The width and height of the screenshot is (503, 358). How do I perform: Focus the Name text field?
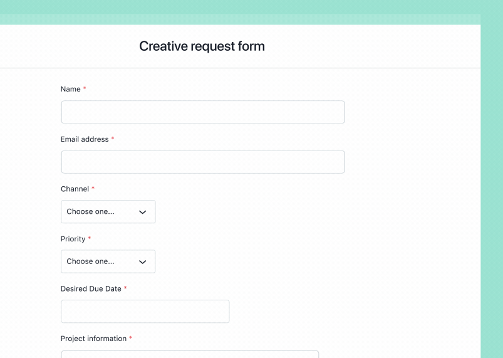click(x=203, y=112)
